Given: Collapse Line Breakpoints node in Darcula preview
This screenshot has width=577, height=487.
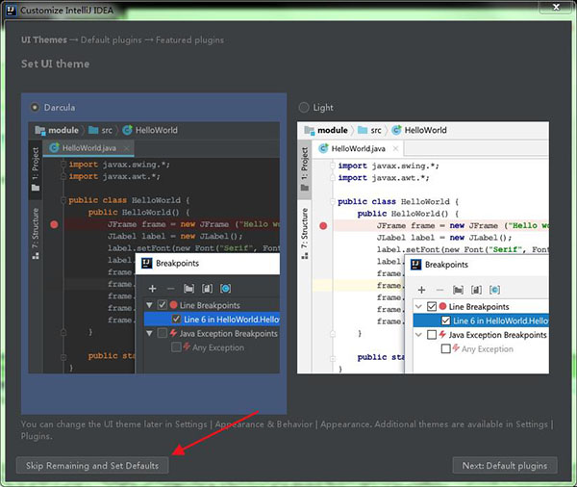Looking at the screenshot, I should click(x=148, y=305).
